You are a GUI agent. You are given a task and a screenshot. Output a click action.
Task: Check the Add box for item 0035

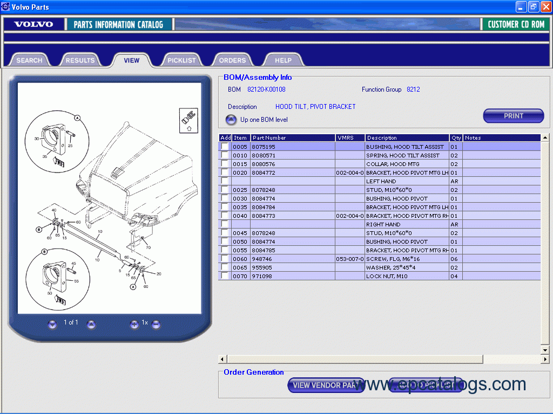225,207
